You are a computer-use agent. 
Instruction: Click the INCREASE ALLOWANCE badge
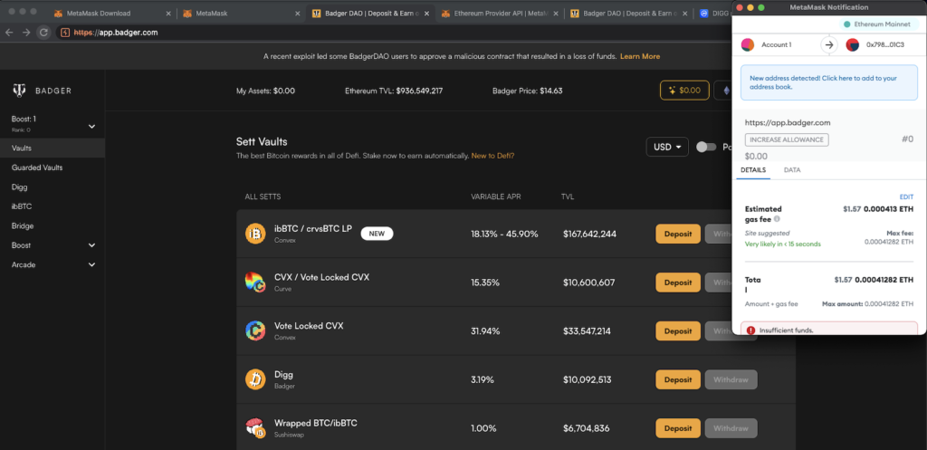787,139
